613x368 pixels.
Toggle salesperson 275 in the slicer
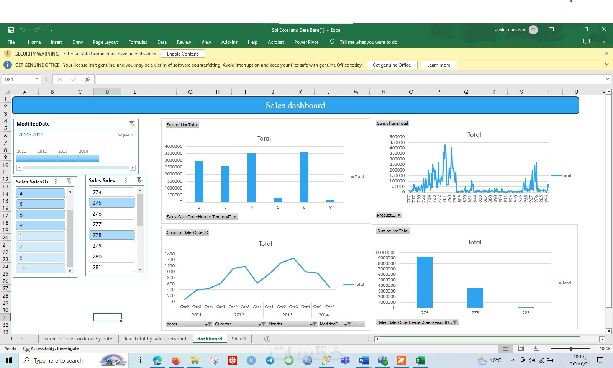[x=112, y=203]
